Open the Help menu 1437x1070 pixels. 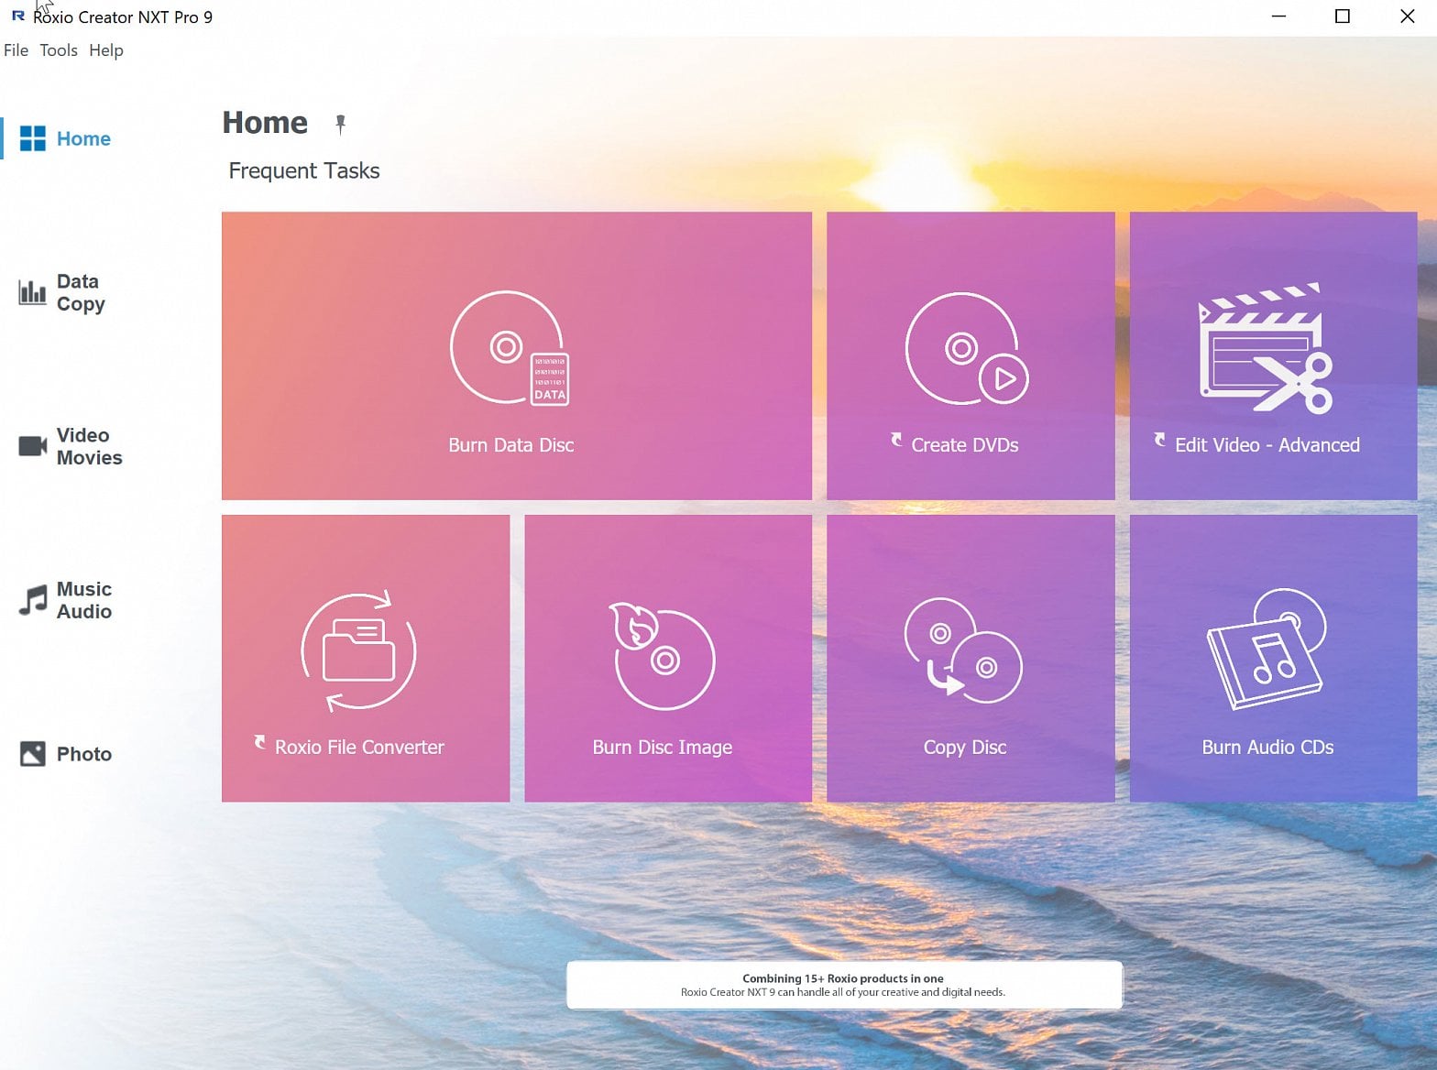(x=106, y=50)
